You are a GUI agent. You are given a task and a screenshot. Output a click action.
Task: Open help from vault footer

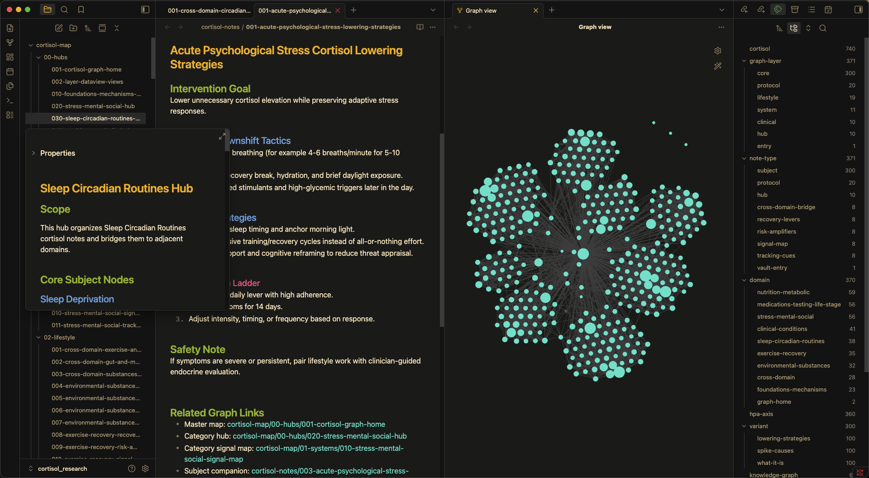[x=132, y=468]
